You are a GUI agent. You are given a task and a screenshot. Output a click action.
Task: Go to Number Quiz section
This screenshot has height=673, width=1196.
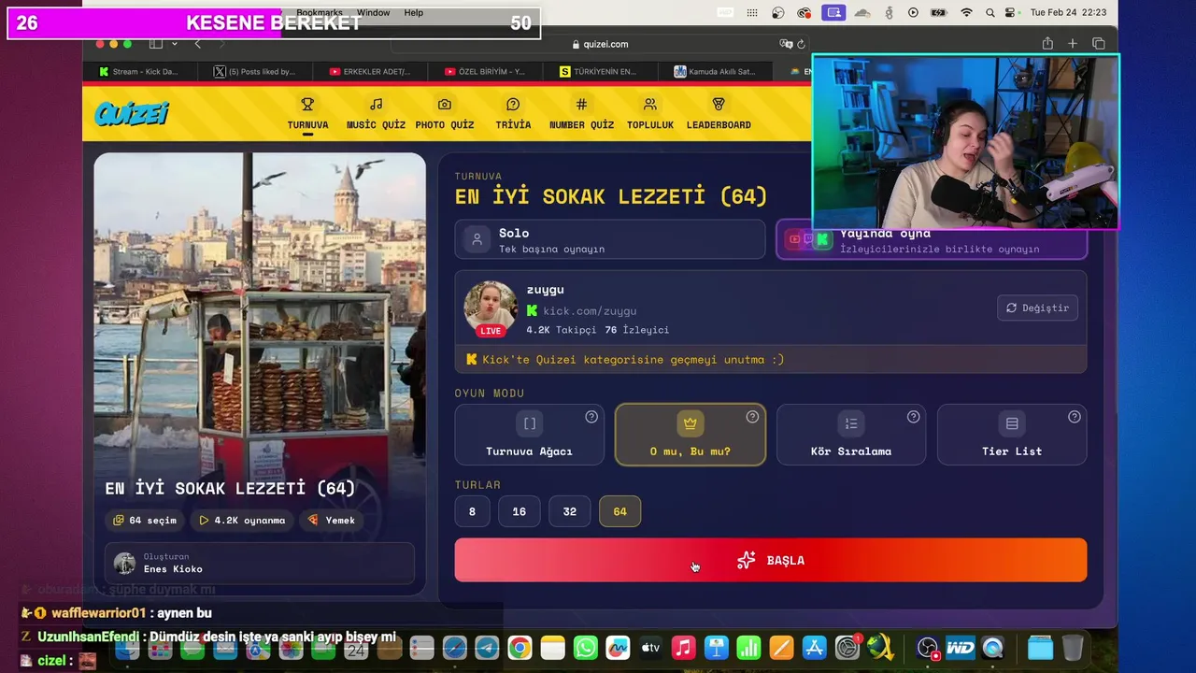pyautogui.click(x=581, y=113)
